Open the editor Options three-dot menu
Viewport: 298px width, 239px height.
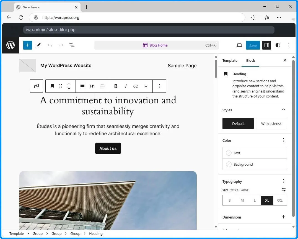pyautogui.click(x=289, y=45)
